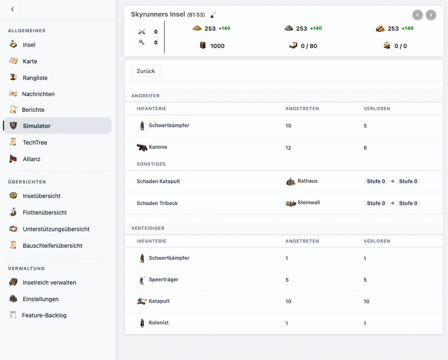Click storage value 1000
The height and width of the screenshot is (360, 448).
tap(217, 46)
